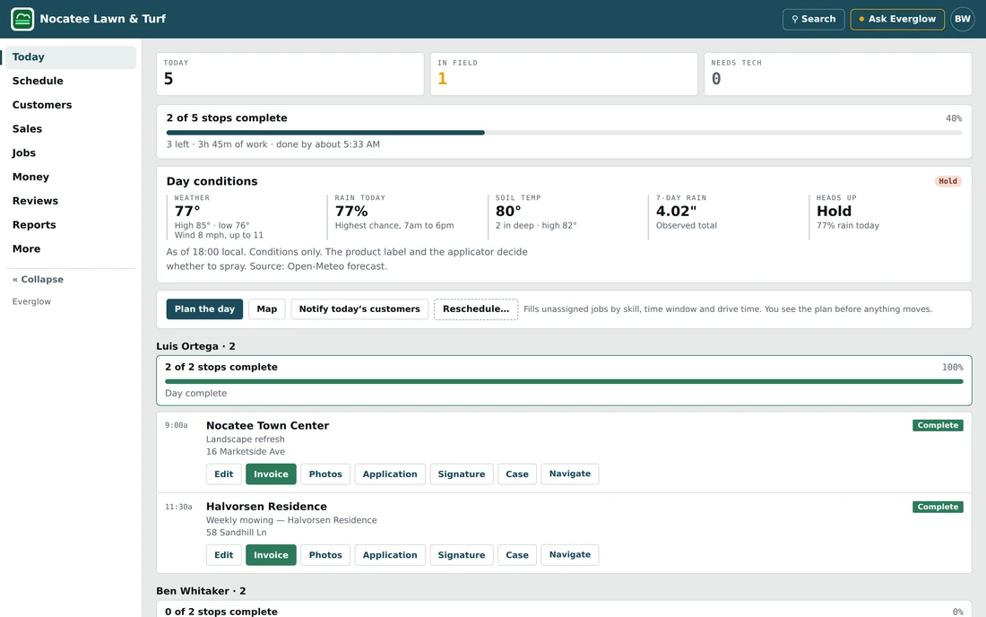The width and height of the screenshot is (986, 617).
Task: Open Reports from the sidebar
Action: (x=69, y=224)
